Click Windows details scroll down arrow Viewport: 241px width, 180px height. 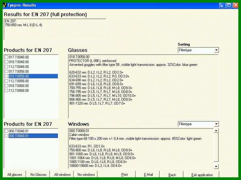(x=216, y=166)
